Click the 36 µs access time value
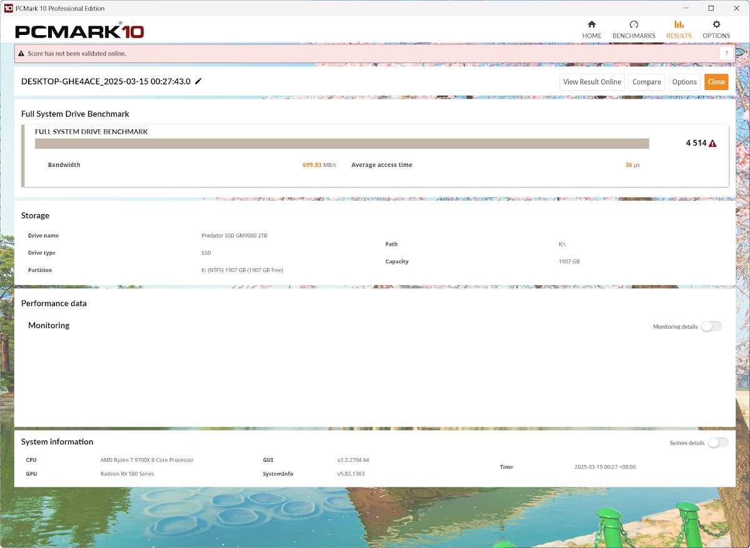Viewport: 750px width, 548px height. [x=632, y=165]
